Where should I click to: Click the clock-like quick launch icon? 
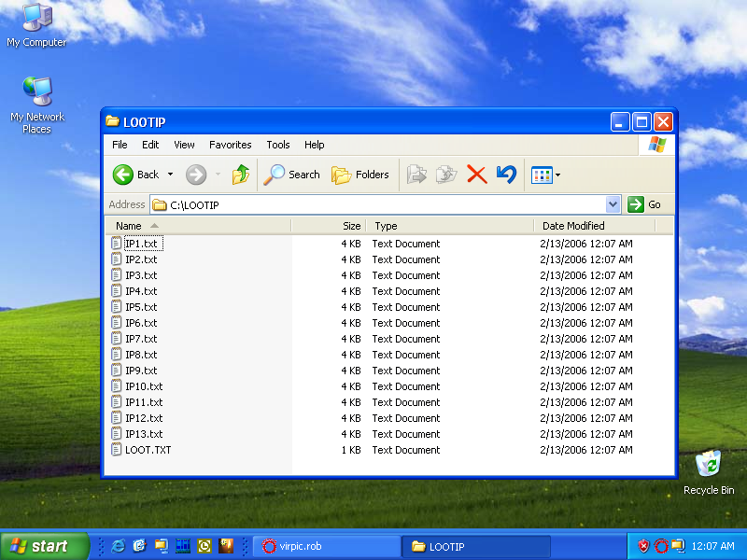204,546
